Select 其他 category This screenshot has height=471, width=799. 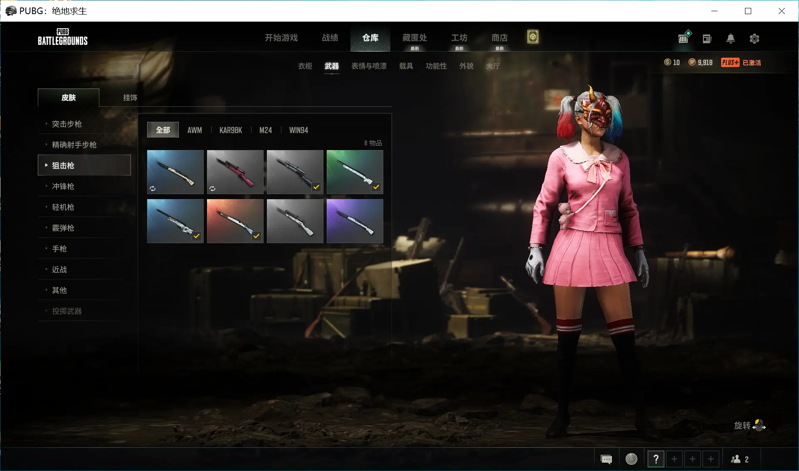[x=84, y=290]
